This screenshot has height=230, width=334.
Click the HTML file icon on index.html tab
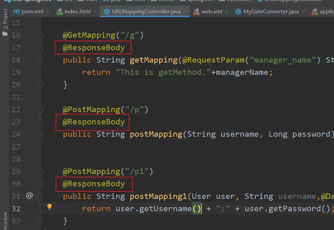click(59, 12)
